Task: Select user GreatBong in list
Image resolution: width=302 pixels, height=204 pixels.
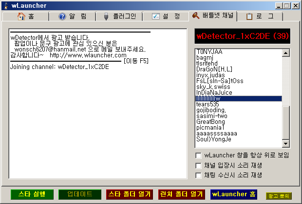Action: pos(239,122)
